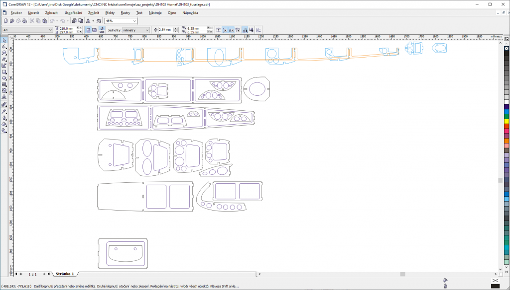The width and height of the screenshot is (510, 290).
Task: Choose the Rectangle tool in toolbox
Action: (x=4, y=72)
